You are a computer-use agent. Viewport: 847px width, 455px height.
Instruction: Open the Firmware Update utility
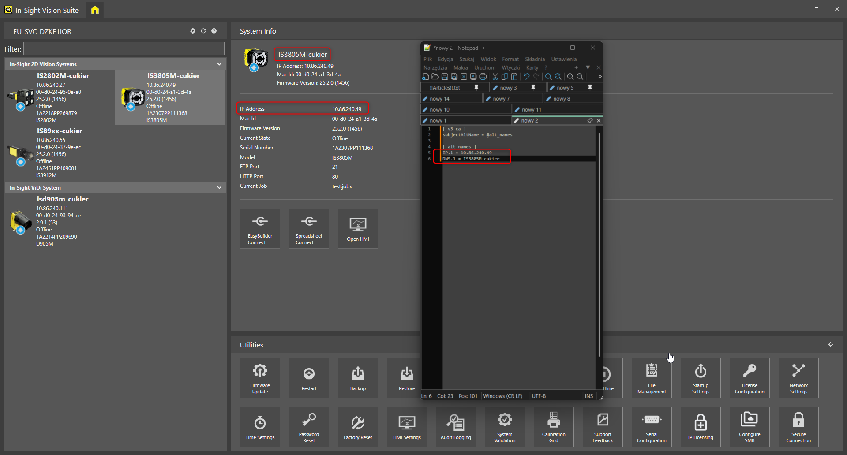tap(260, 378)
